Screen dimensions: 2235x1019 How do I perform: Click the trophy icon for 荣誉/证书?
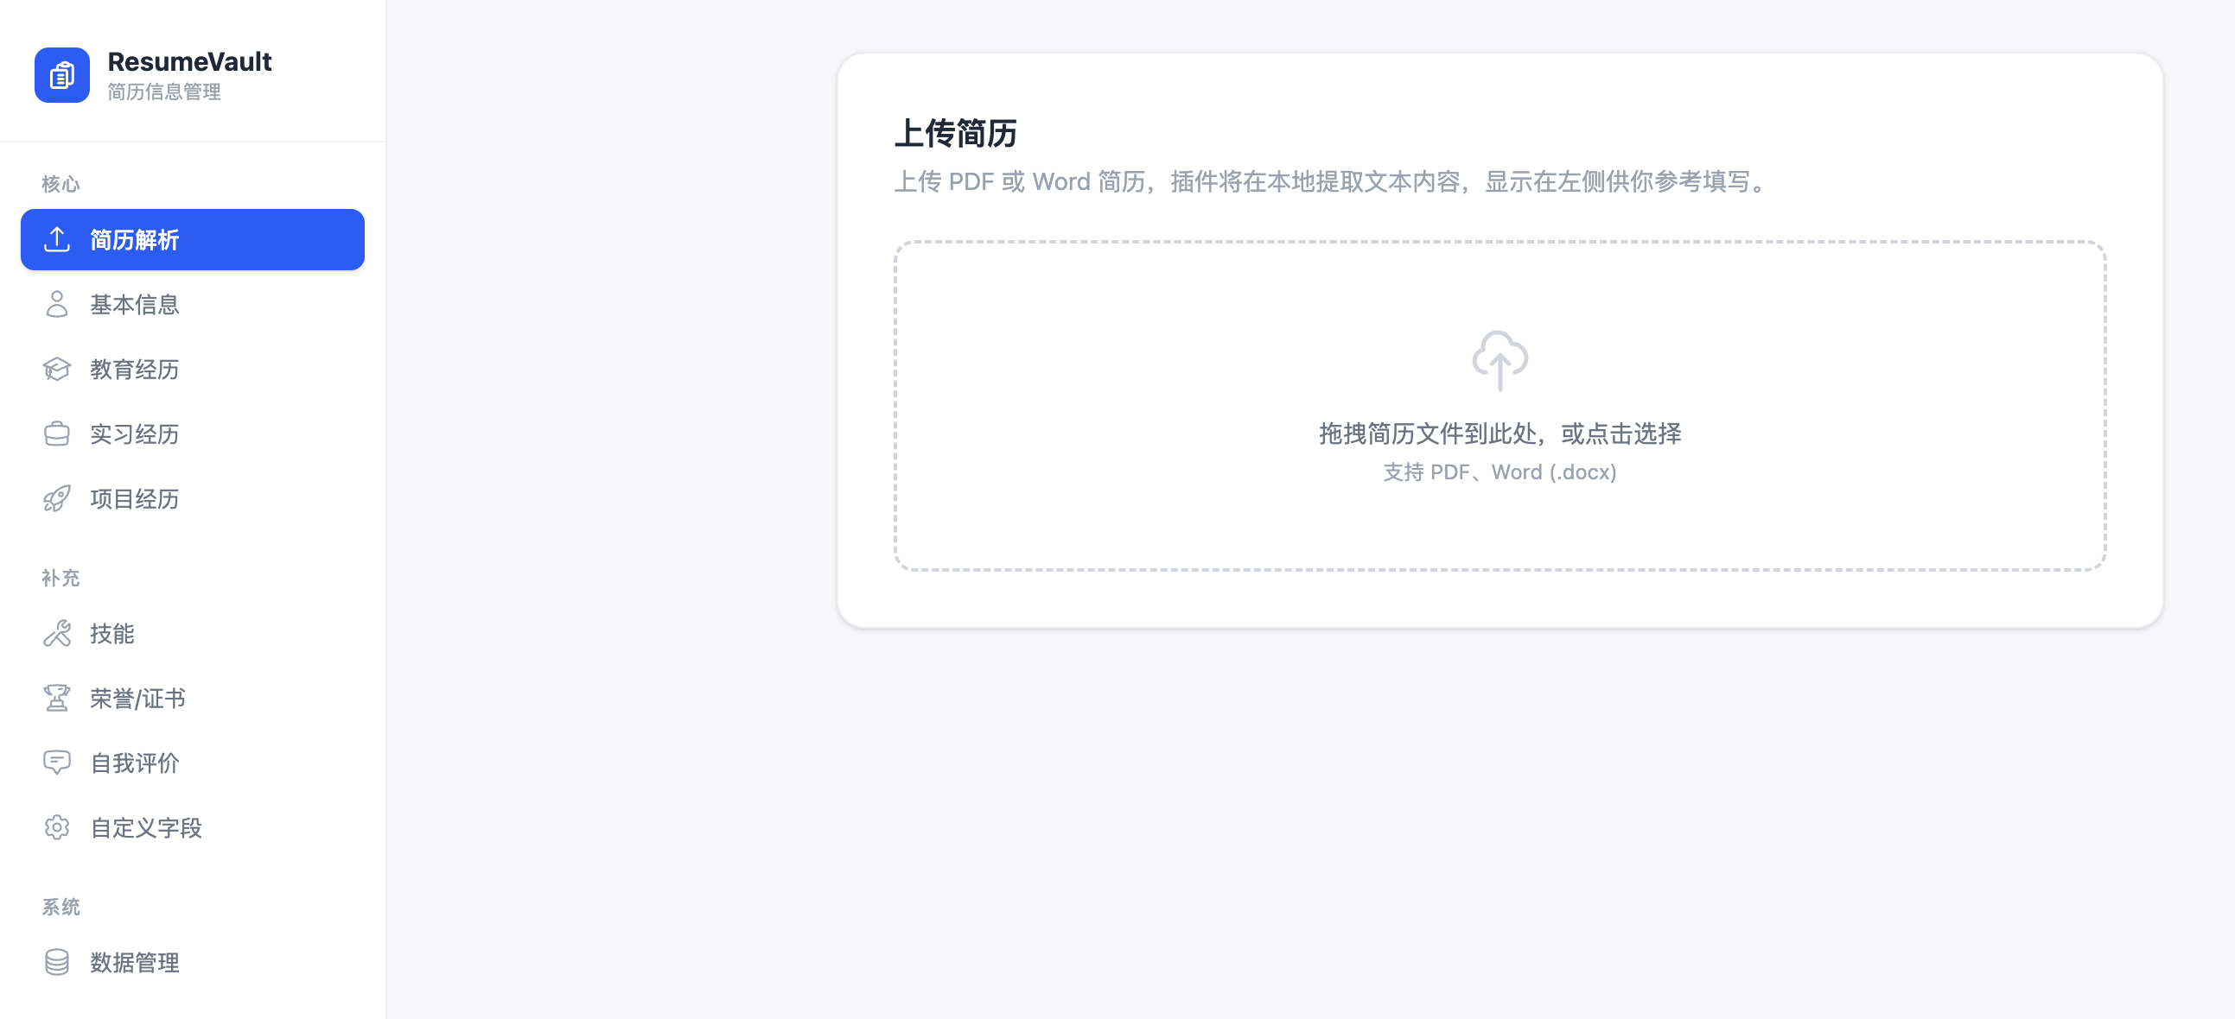[57, 698]
